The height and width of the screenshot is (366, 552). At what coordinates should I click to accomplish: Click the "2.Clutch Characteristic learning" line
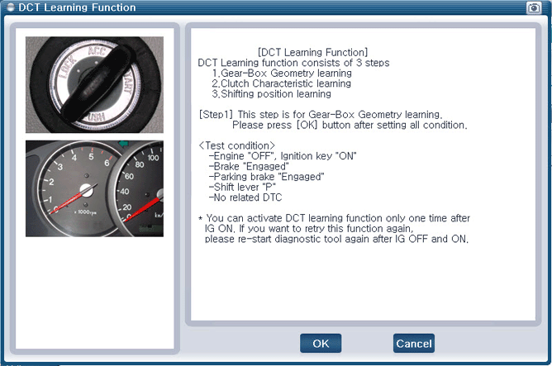click(281, 83)
